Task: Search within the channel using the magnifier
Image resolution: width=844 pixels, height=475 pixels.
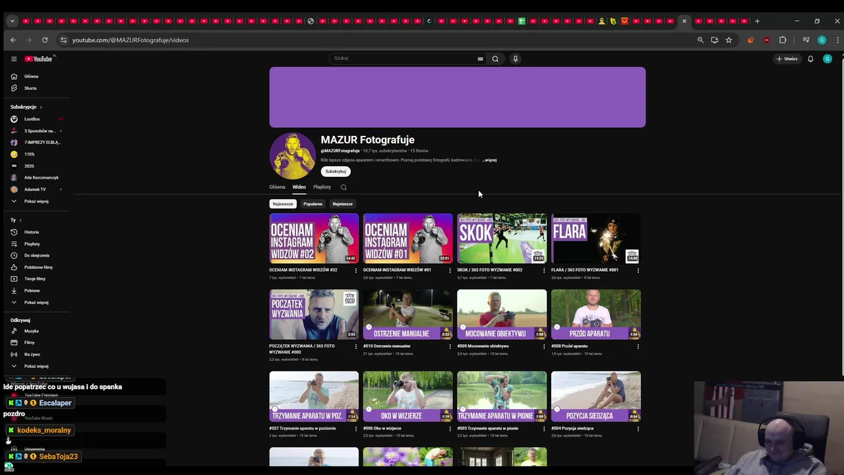Action: (344, 187)
